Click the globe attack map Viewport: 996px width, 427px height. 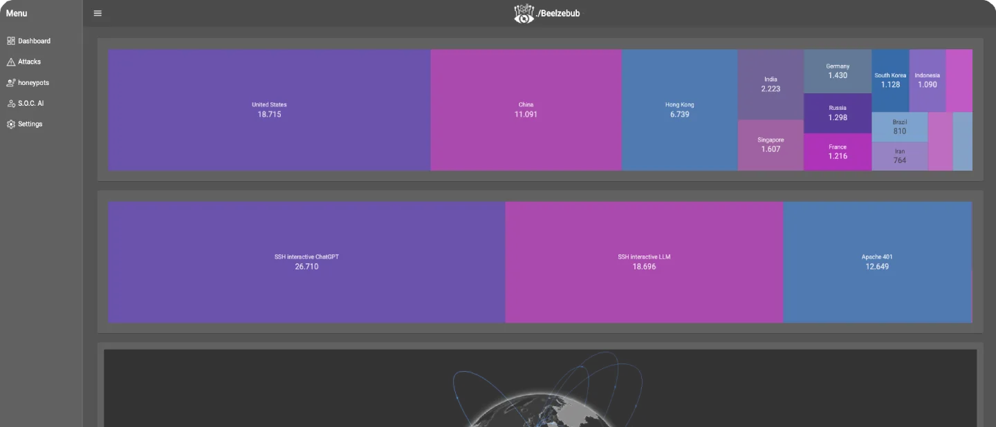[x=540, y=388]
